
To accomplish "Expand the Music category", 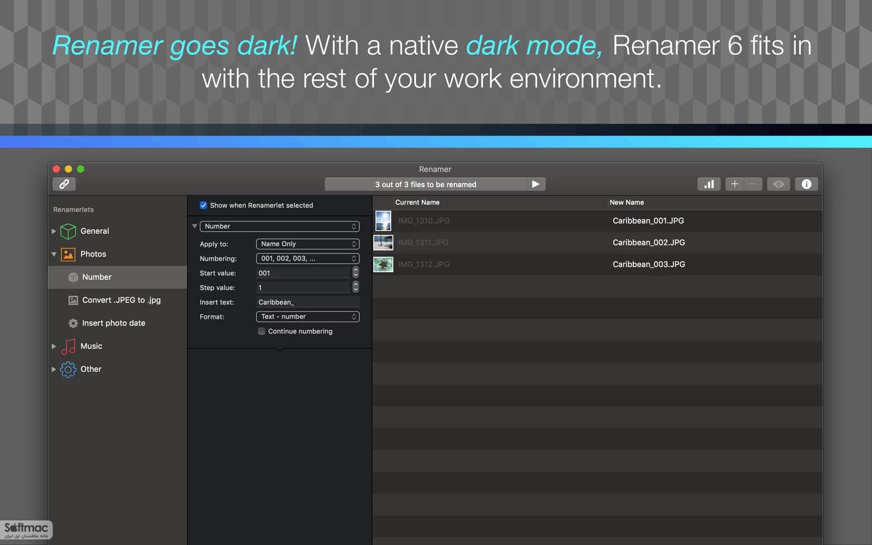I will pos(54,346).
